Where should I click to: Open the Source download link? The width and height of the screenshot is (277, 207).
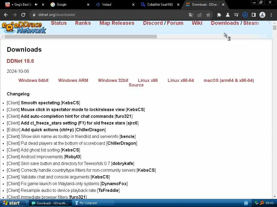point(136,85)
